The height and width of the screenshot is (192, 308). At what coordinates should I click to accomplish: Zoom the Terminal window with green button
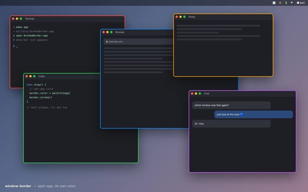click(21, 19)
